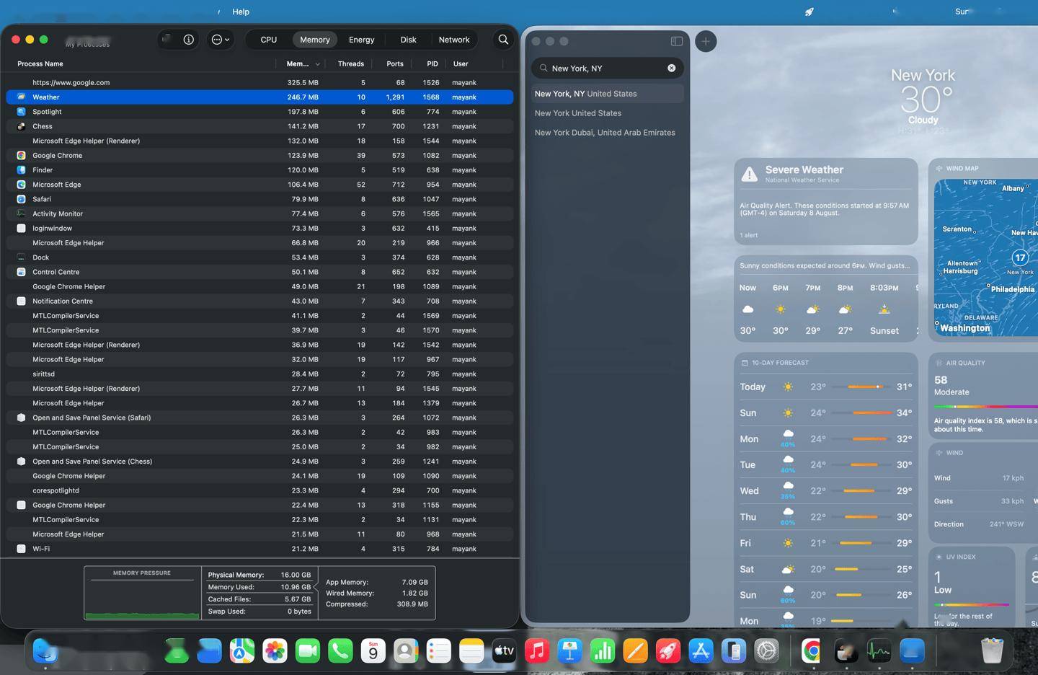
Task: Click the rocket icon in the menu bar
Action: click(x=809, y=12)
